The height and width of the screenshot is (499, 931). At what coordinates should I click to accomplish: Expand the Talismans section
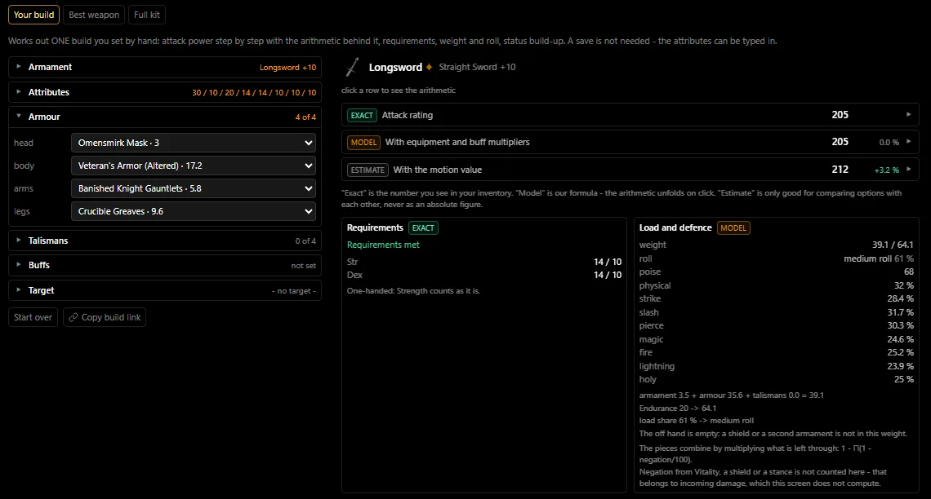click(165, 241)
